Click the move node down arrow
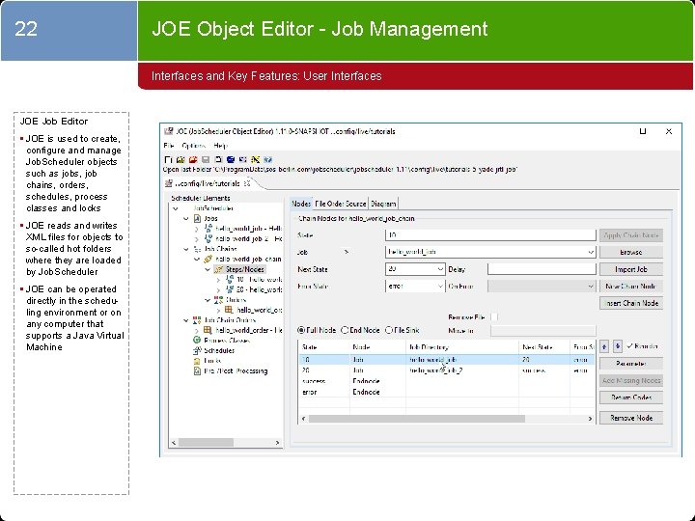Image resolution: width=695 pixels, height=521 pixels. [x=617, y=346]
